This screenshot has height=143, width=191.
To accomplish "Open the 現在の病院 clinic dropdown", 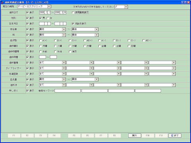I will pos(49,6).
